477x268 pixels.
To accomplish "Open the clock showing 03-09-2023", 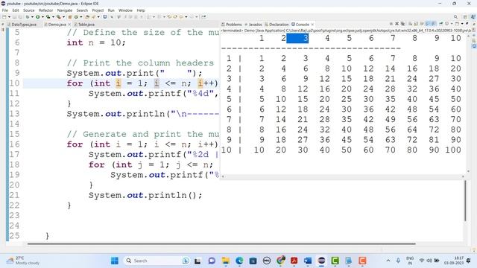I will click(454, 261).
